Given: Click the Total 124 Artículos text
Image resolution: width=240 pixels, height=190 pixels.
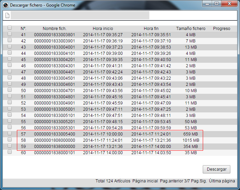Looking at the screenshot, I should pos(113,181).
